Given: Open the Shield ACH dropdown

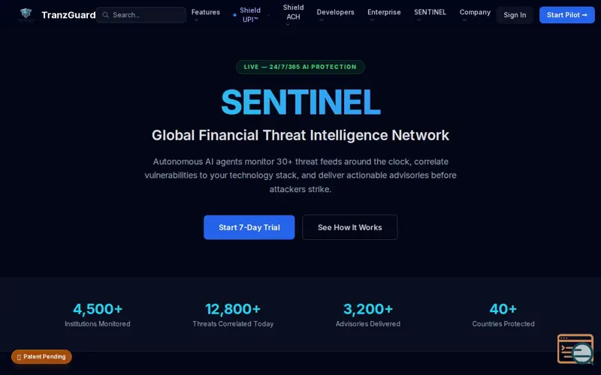Looking at the screenshot, I should click(293, 15).
